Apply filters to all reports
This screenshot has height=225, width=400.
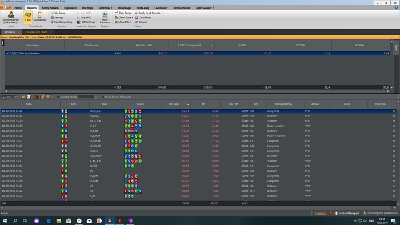pyautogui.click(x=147, y=13)
